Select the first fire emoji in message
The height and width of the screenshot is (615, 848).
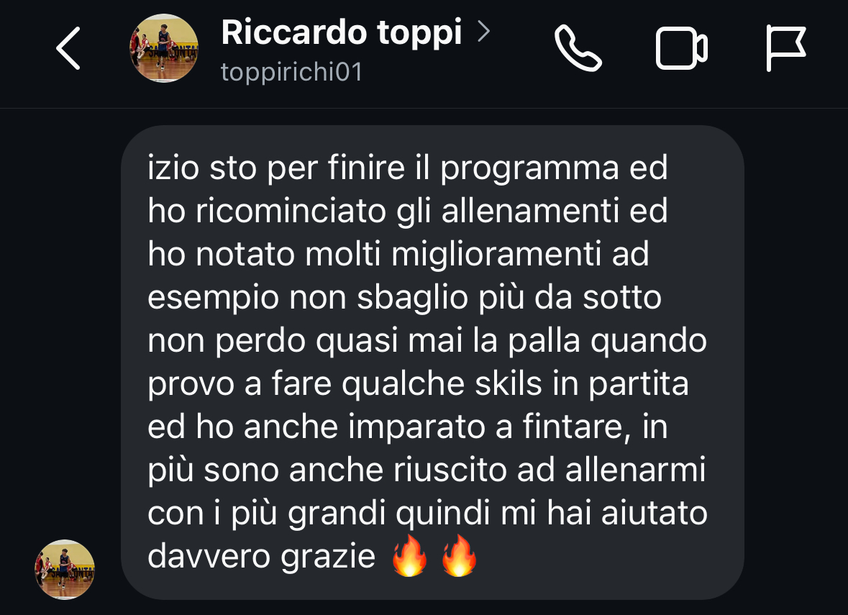(409, 556)
